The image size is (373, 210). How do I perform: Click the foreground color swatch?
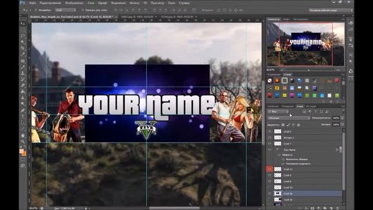[x=22, y=151]
